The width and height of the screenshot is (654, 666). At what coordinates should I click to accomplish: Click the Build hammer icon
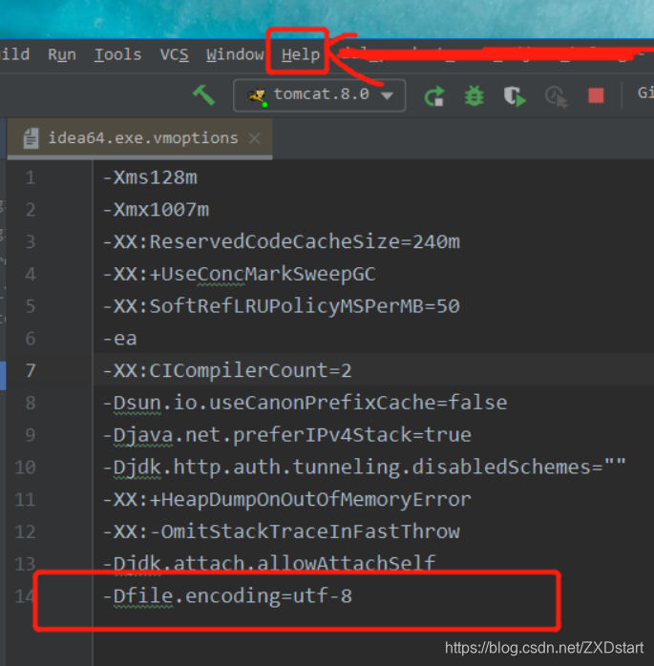click(x=203, y=94)
